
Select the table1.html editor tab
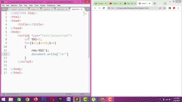tap(76, 9)
